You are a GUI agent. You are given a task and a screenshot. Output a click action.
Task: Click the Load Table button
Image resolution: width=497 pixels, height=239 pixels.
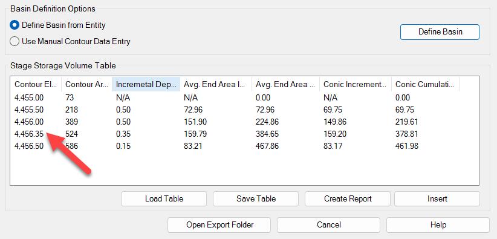coord(164,198)
